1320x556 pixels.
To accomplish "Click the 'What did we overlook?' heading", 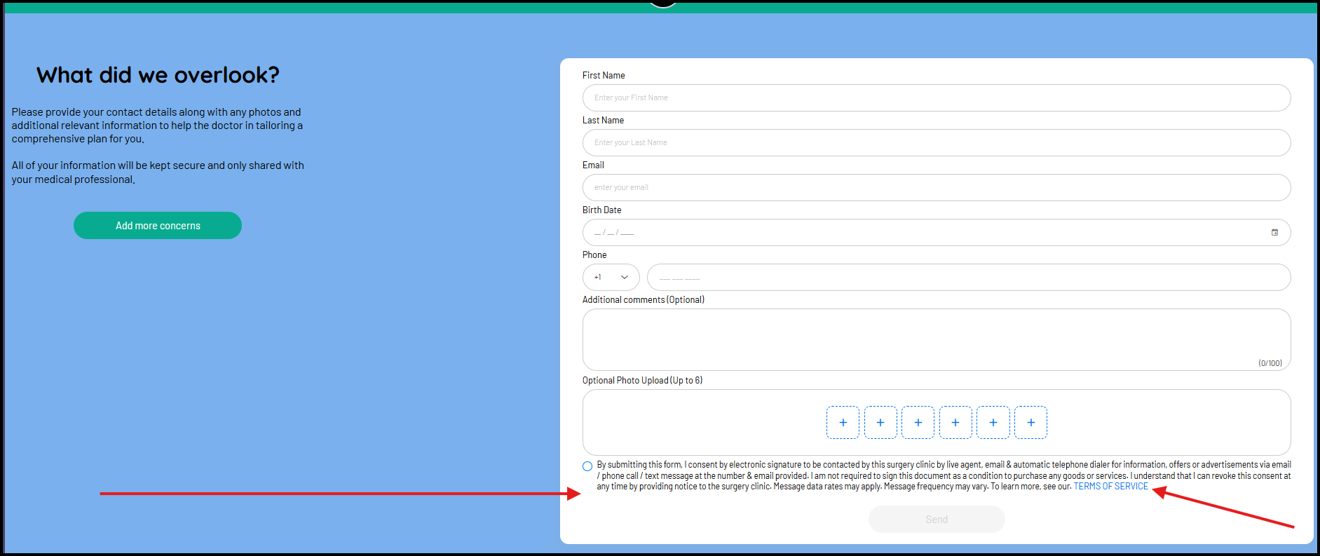I will tap(158, 75).
